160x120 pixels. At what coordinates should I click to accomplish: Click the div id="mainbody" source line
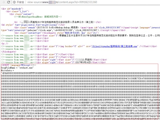[12, 9]
